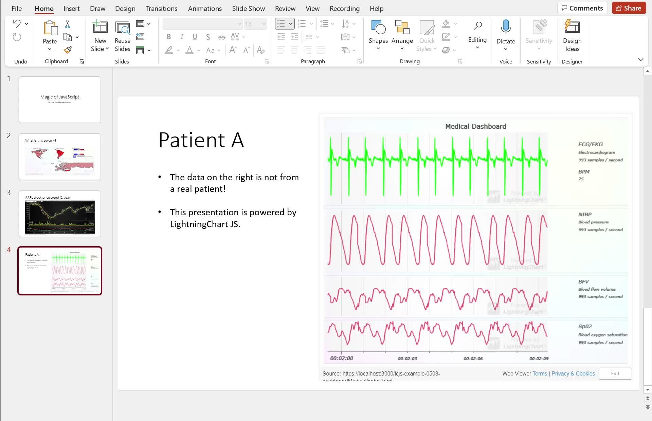Open the font color dropdown arrow
This screenshot has width=652, height=421.
point(199,51)
